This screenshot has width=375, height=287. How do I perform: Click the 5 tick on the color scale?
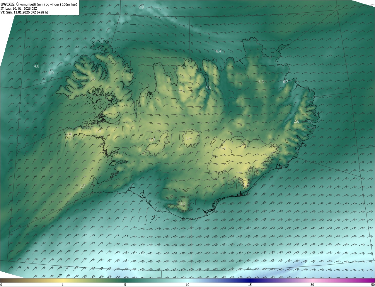[125, 285]
